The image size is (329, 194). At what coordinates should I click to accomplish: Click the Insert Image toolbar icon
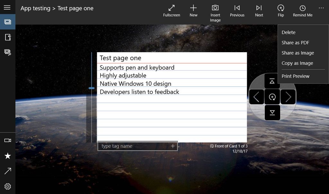[215, 10]
